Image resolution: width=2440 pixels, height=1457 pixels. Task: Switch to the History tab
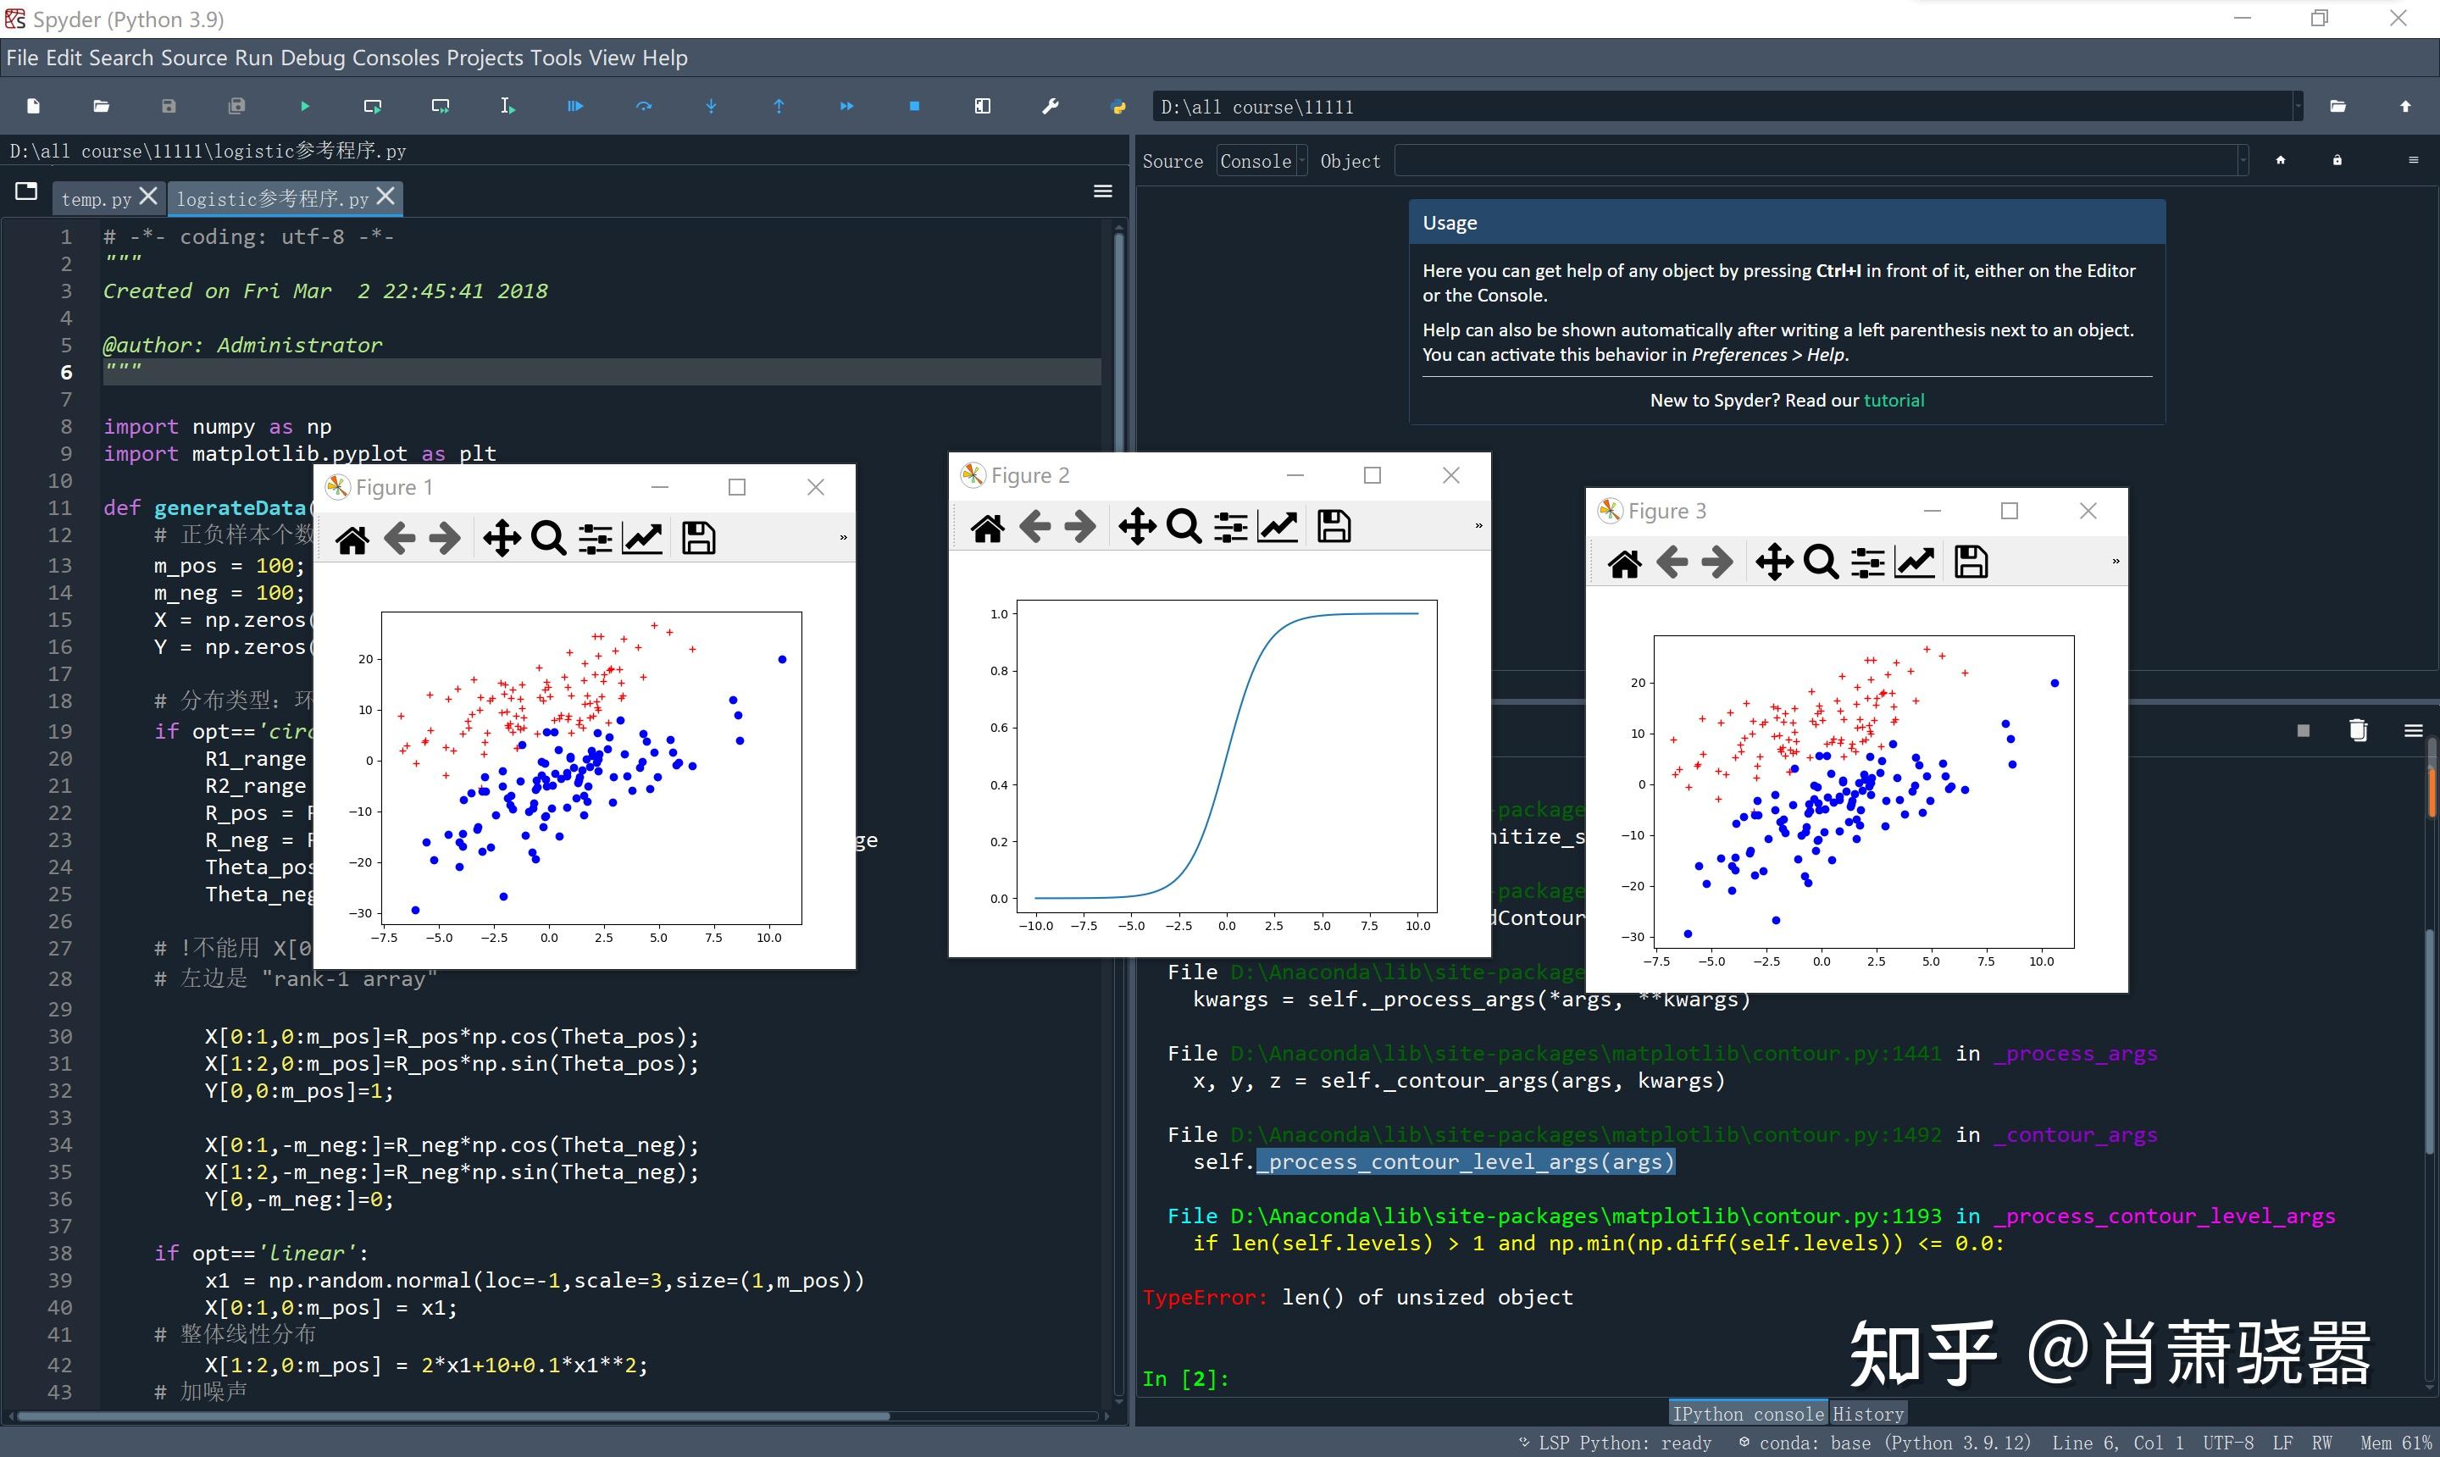tap(1867, 1414)
